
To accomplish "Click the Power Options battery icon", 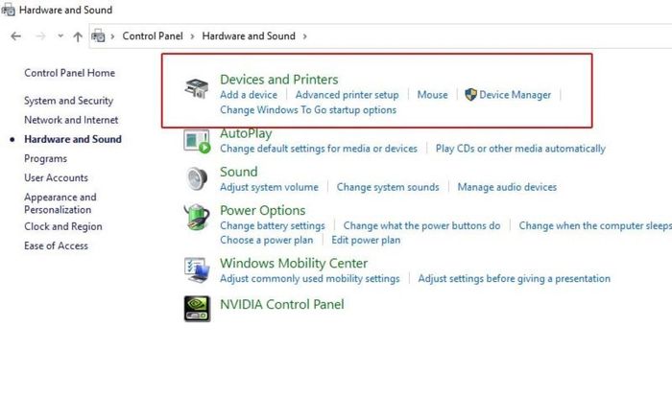I will coord(197,217).
